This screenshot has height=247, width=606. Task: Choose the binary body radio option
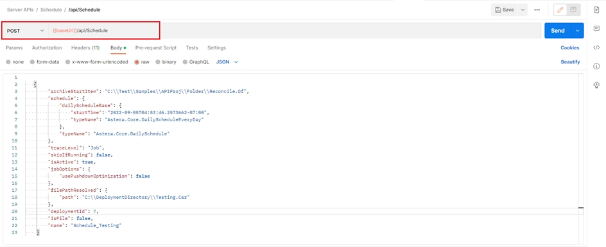pyautogui.click(x=166, y=62)
